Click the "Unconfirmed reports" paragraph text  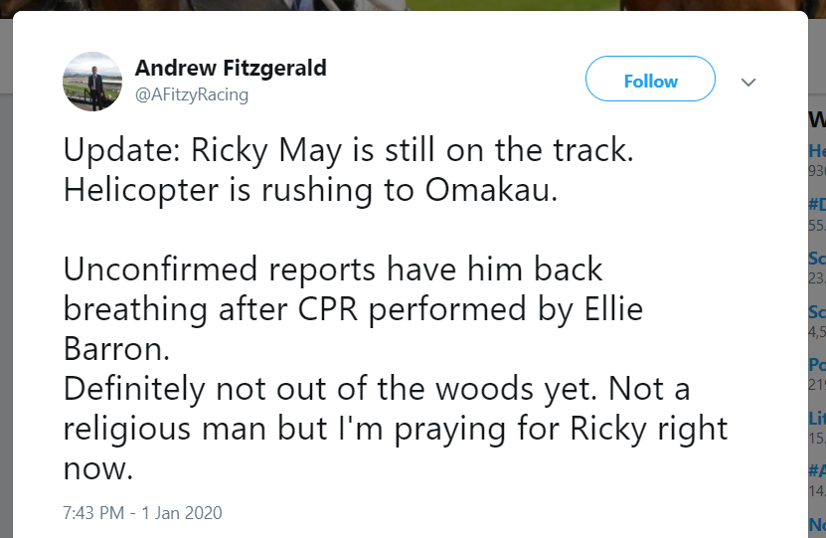[x=353, y=309]
